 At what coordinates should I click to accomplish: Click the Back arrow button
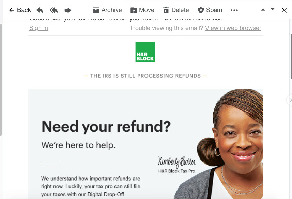click(x=20, y=10)
